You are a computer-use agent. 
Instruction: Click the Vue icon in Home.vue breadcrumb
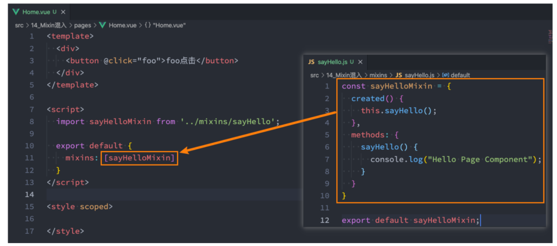click(x=103, y=25)
